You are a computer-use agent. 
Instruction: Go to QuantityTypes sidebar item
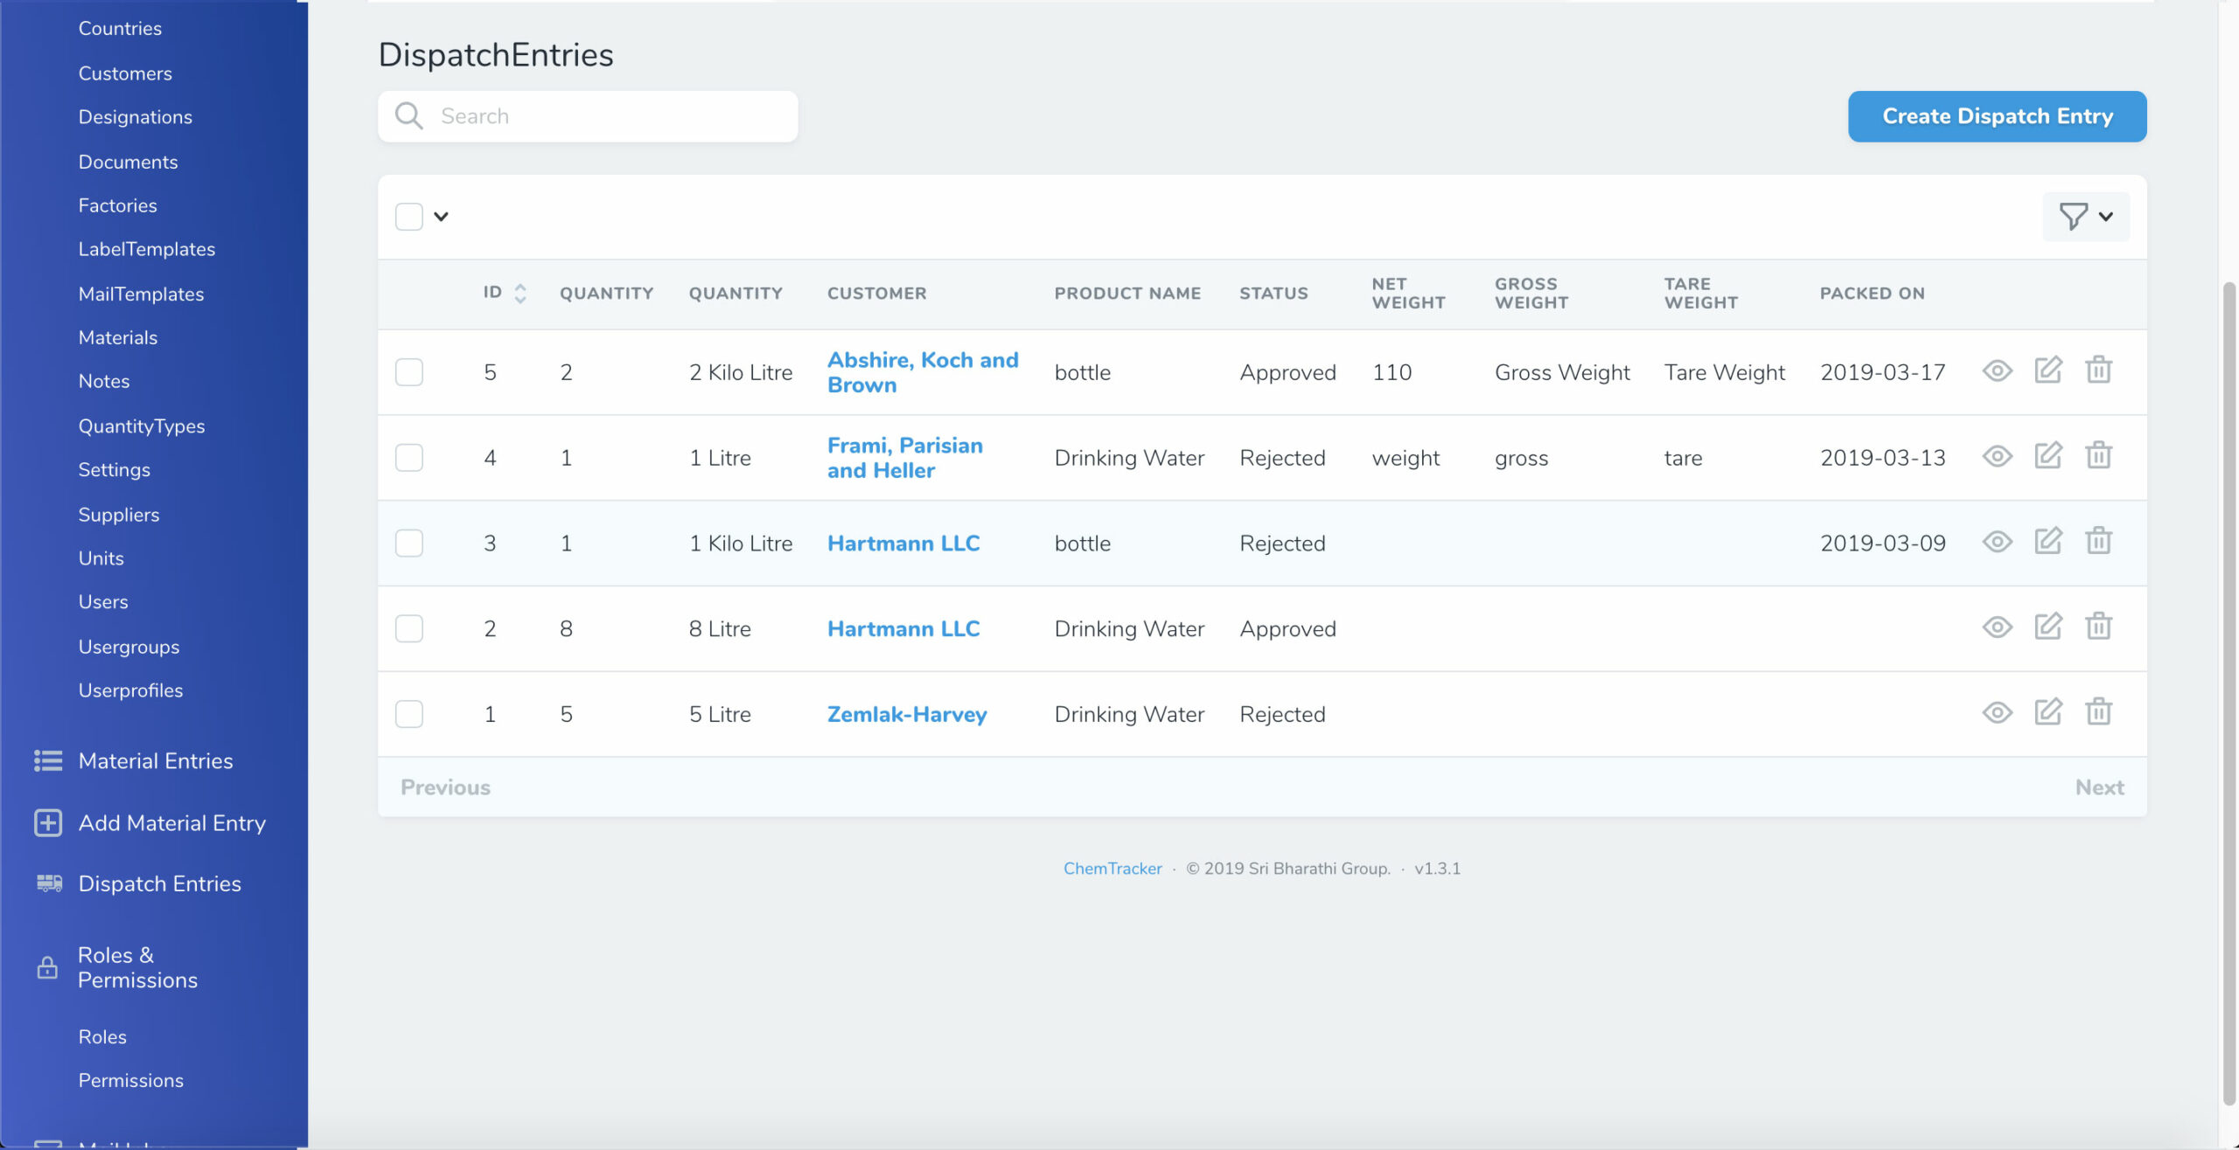point(142,426)
